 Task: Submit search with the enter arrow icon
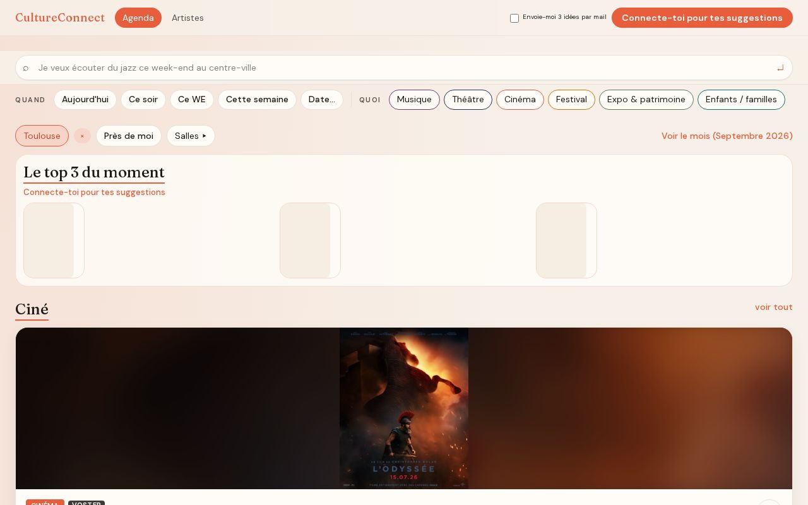point(780,68)
